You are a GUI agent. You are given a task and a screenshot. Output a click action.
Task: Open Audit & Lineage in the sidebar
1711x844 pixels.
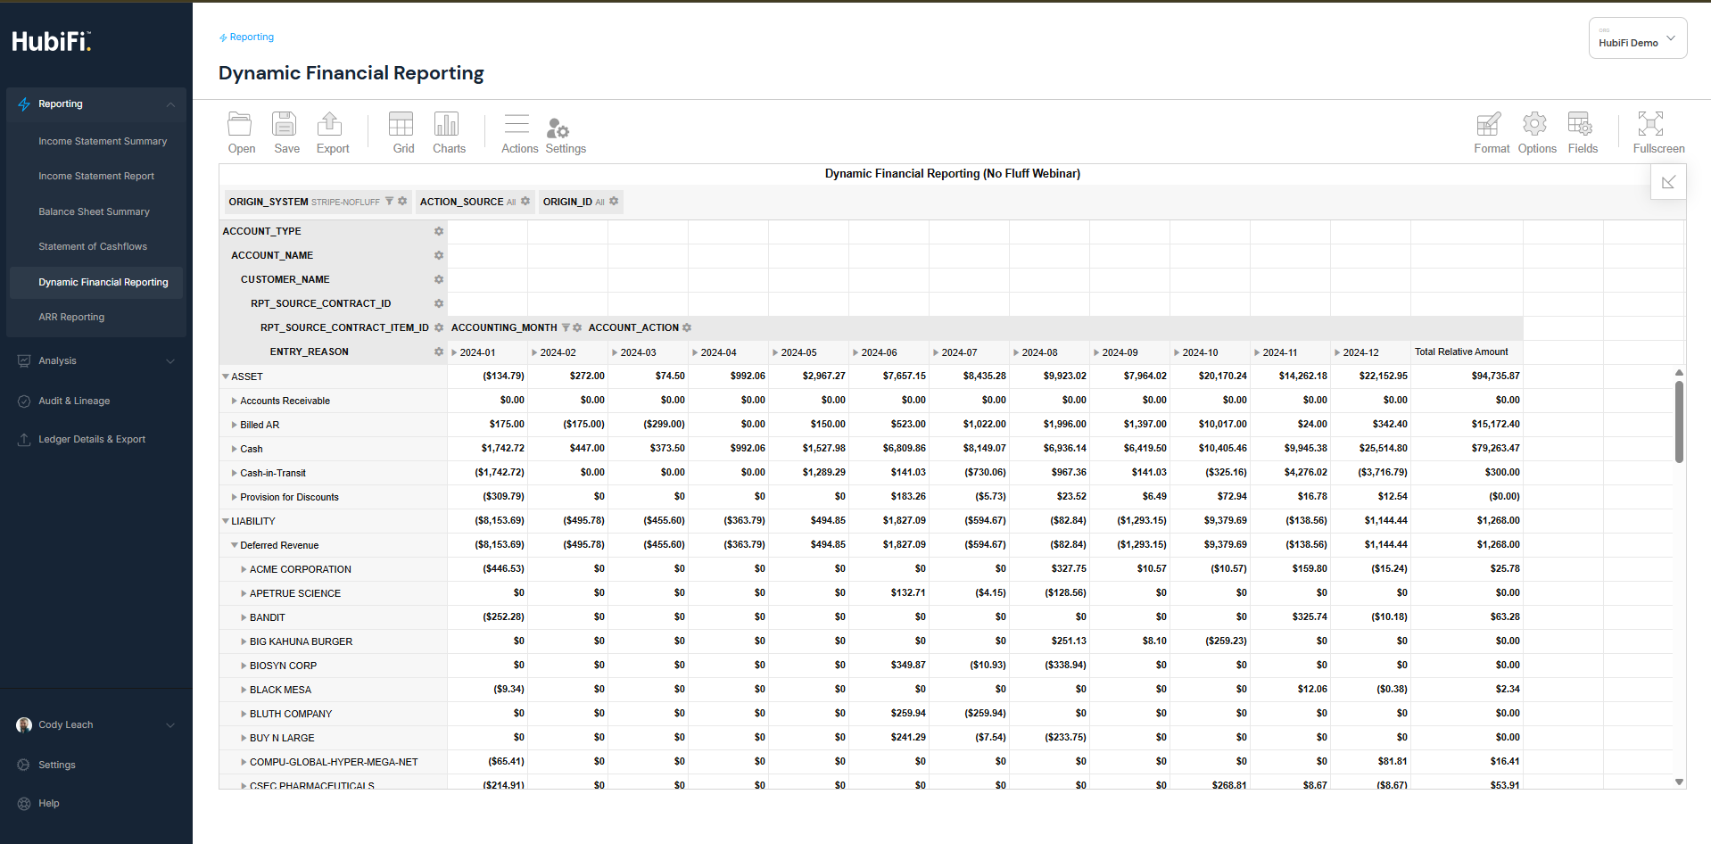point(73,401)
